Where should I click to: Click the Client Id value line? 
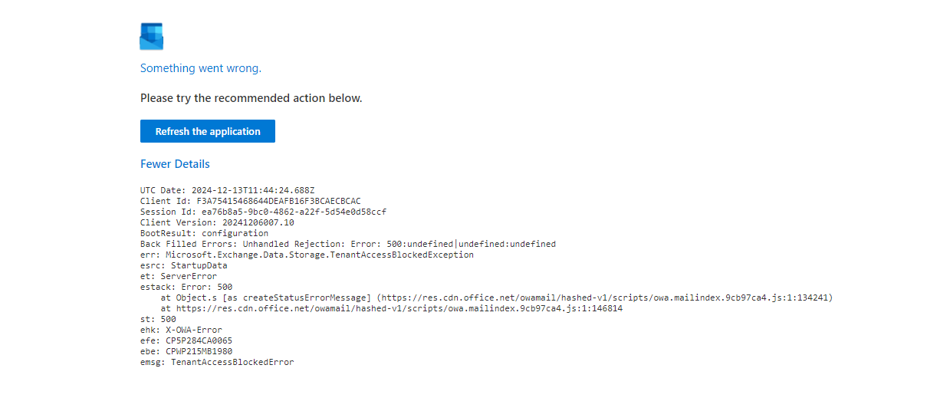coord(250,201)
